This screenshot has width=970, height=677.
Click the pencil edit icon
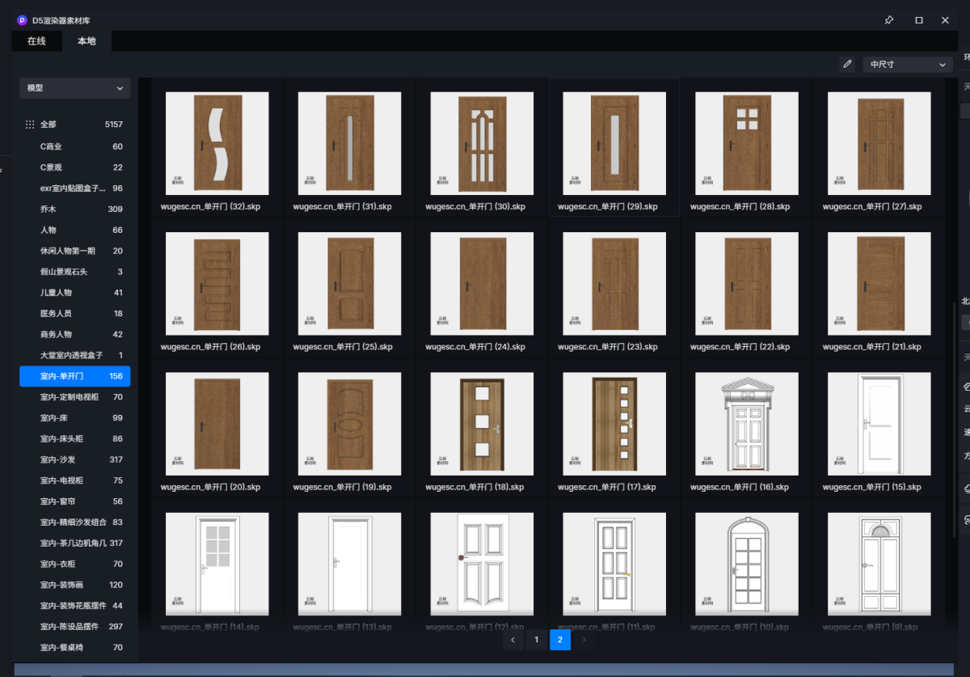point(847,65)
